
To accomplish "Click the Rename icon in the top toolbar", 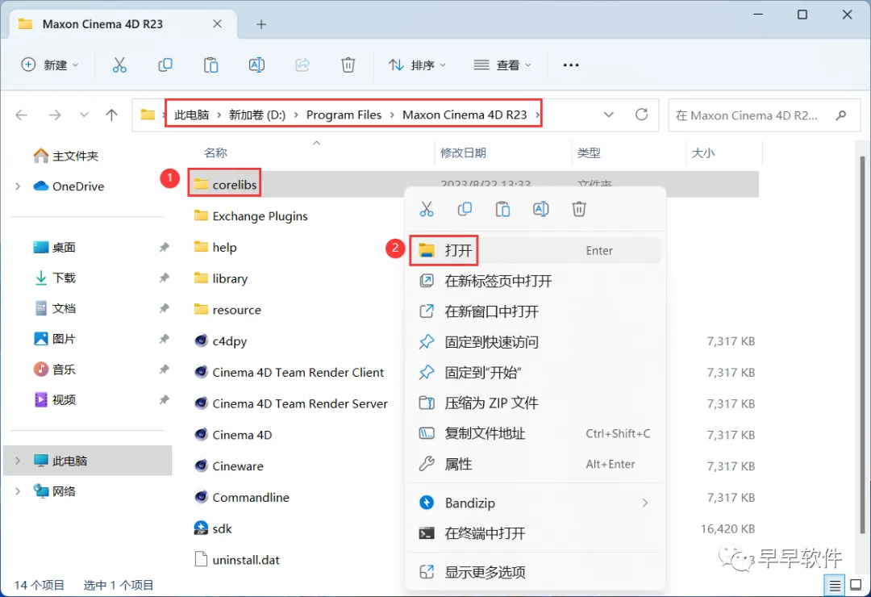I will pyautogui.click(x=256, y=65).
